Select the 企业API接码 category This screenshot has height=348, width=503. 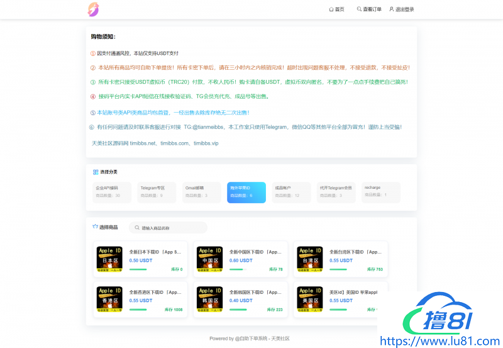(112, 192)
